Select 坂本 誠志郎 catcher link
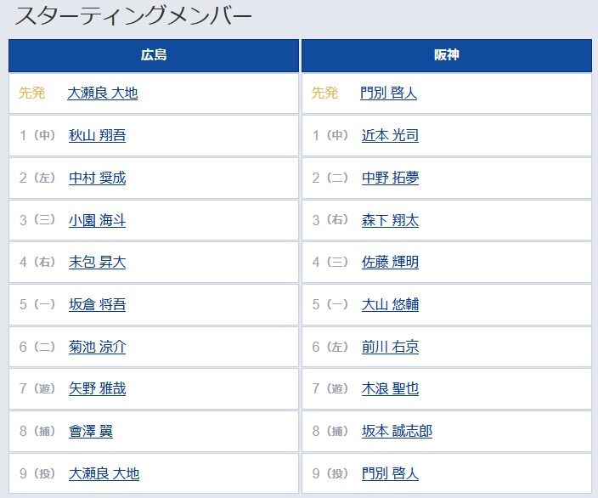The image size is (598, 498). [397, 431]
